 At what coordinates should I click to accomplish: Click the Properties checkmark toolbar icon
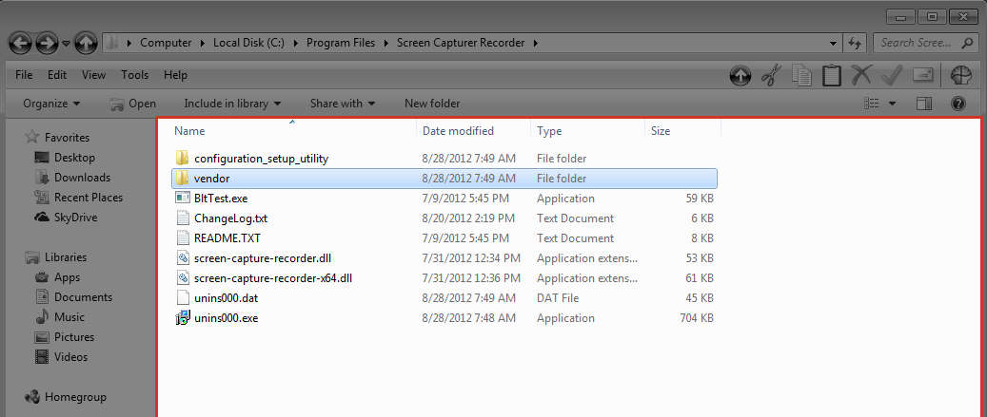[x=892, y=75]
